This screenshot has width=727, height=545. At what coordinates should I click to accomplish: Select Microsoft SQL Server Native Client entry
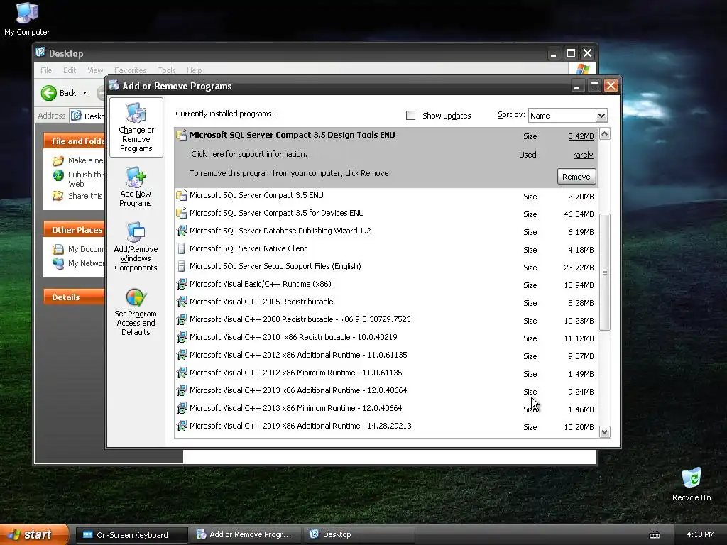[x=386, y=249]
